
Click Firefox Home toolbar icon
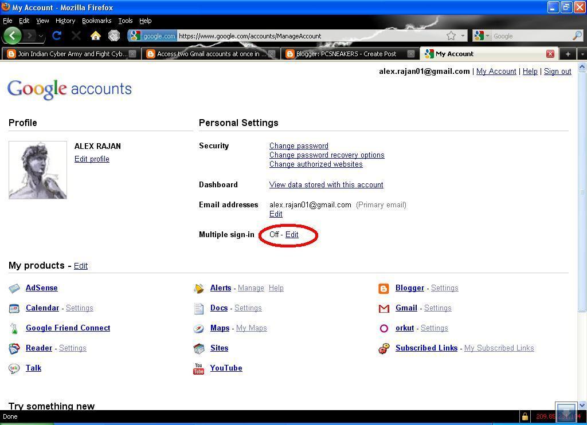[x=96, y=36]
